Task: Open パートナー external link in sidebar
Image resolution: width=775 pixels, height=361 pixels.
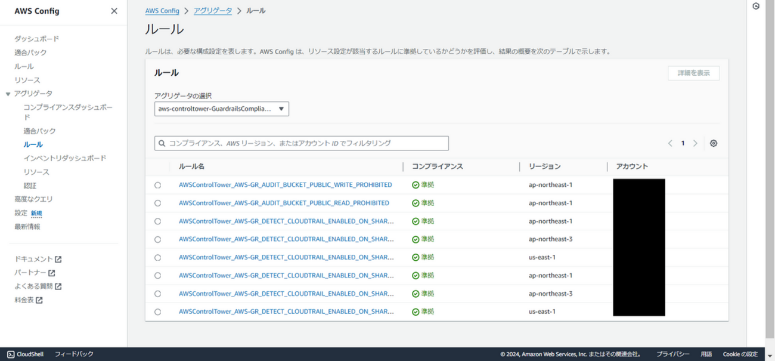Action: click(x=35, y=273)
